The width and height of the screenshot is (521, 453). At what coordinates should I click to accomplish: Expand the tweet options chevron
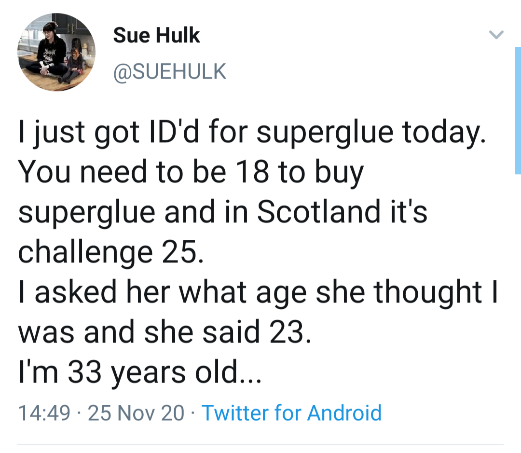tap(496, 35)
